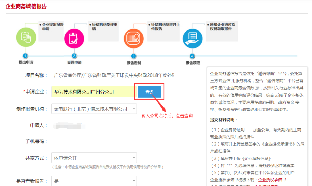312x186 pixels.
Task: Open the 企业授权承诺书 download link
Action: click(x=272, y=180)
